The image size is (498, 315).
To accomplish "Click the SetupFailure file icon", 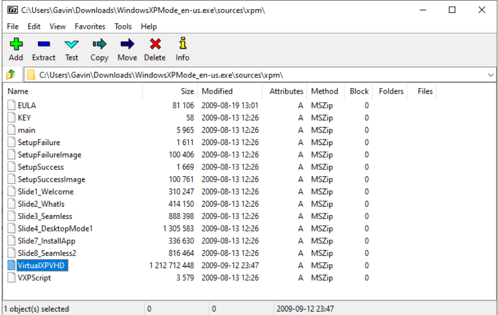I will coord(11,142).
